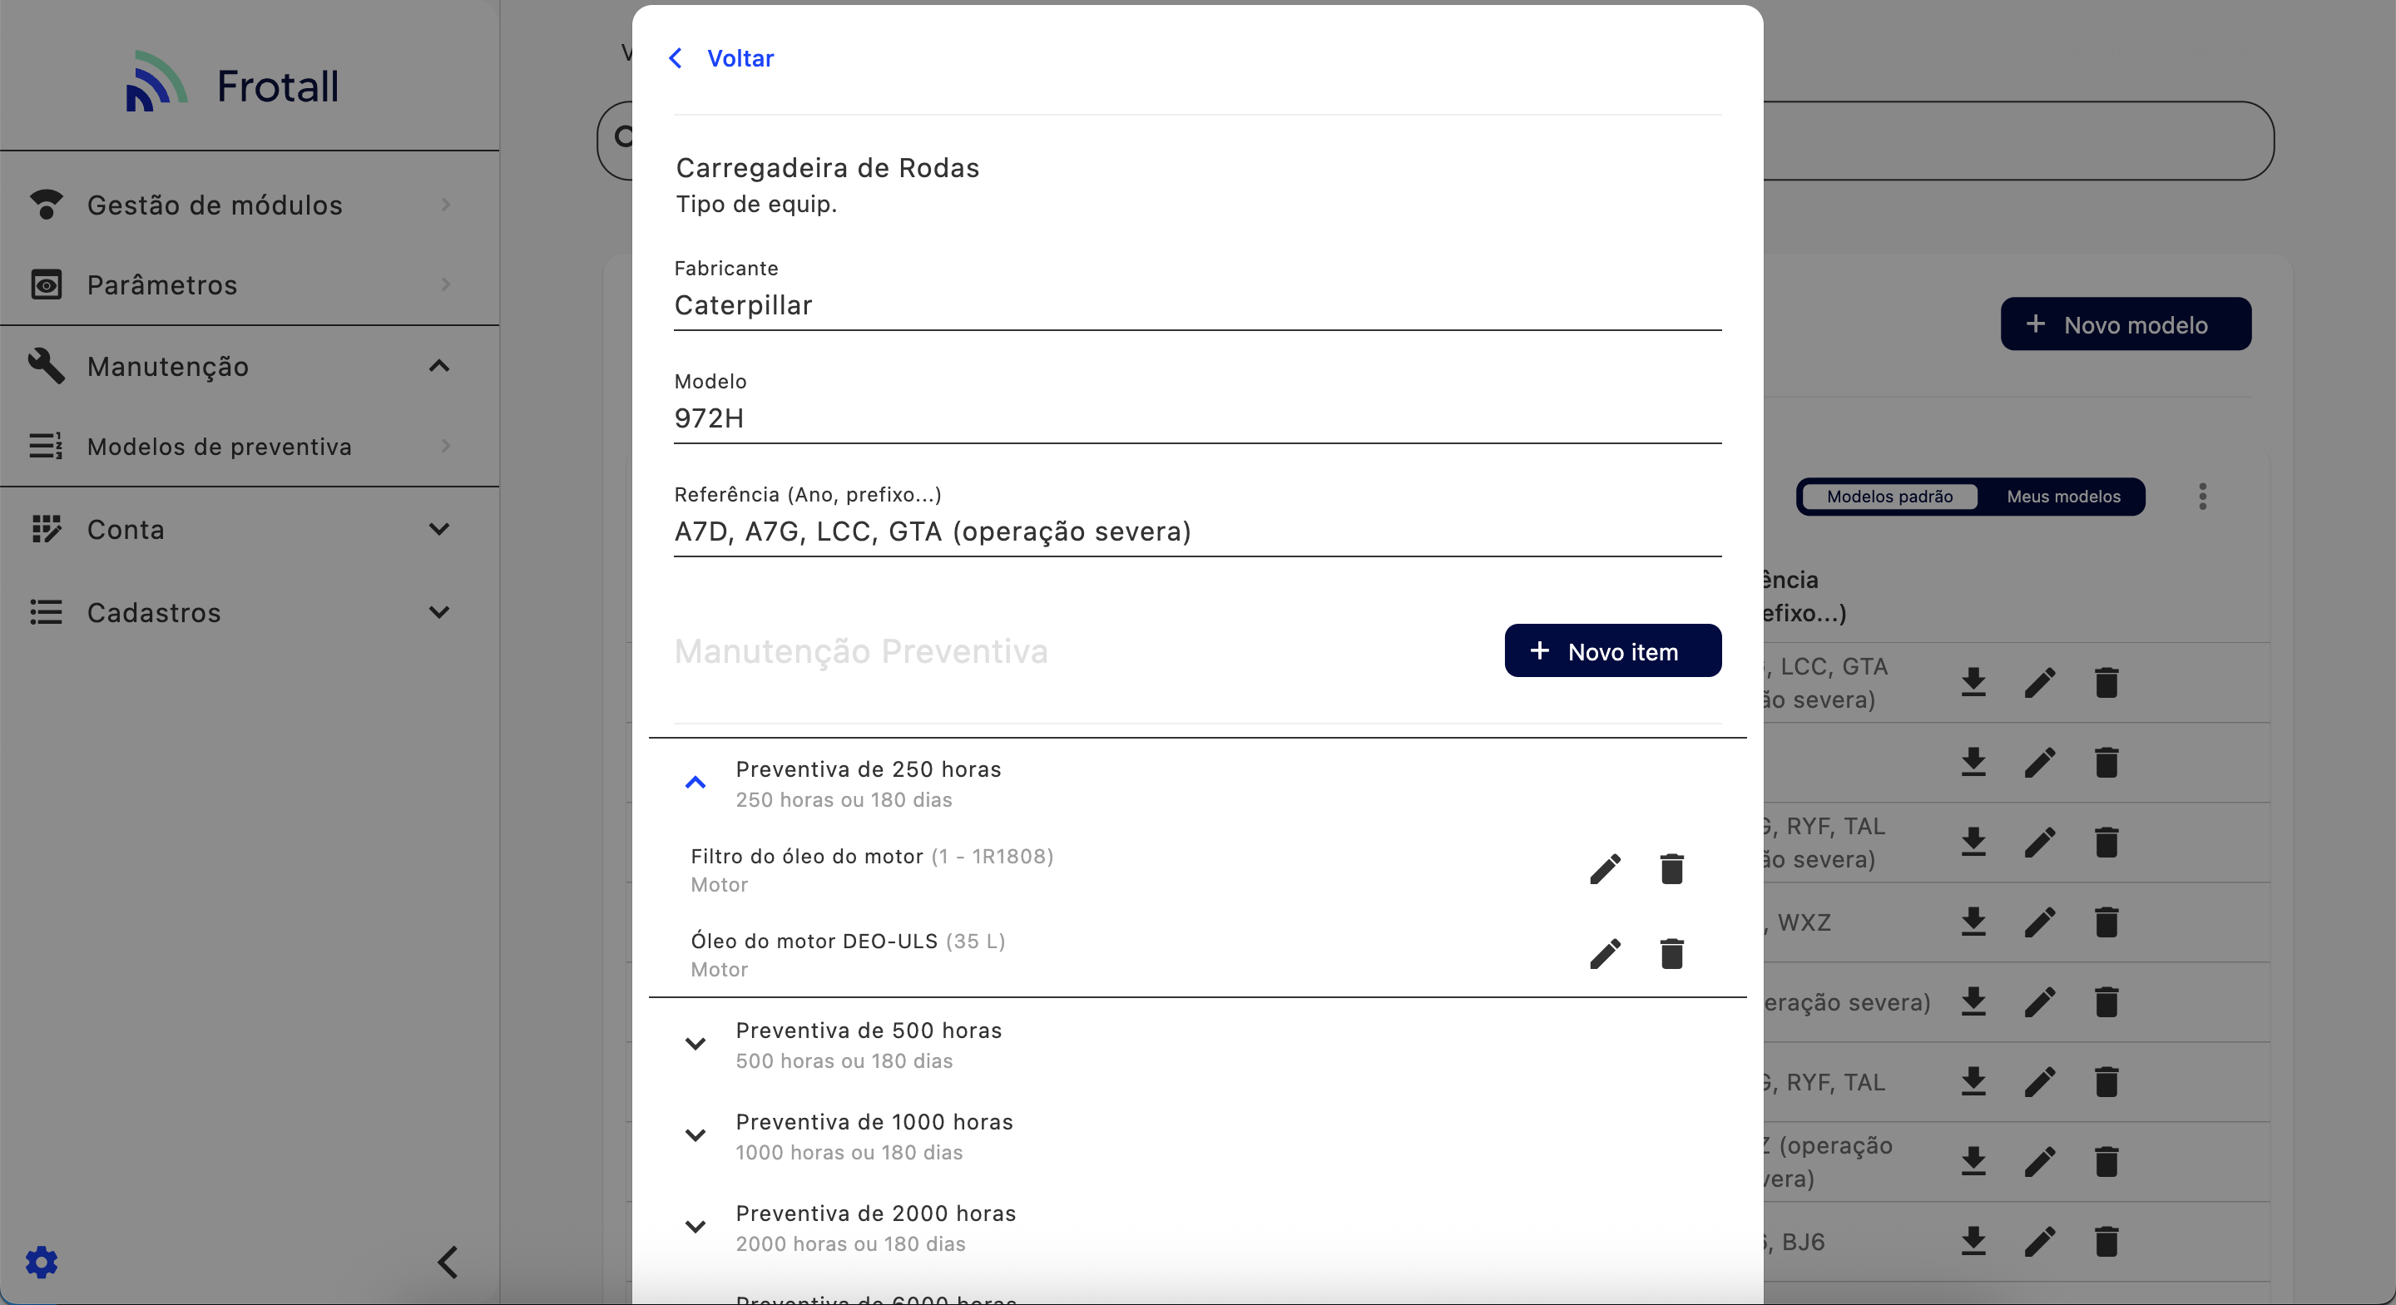2396x1305 pixels.
Task: Edit the Óleo do motor DEO-ULS item
Action: click(x=1605, y=953)
